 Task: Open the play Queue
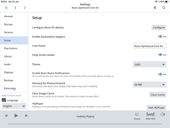pos(137,116)
